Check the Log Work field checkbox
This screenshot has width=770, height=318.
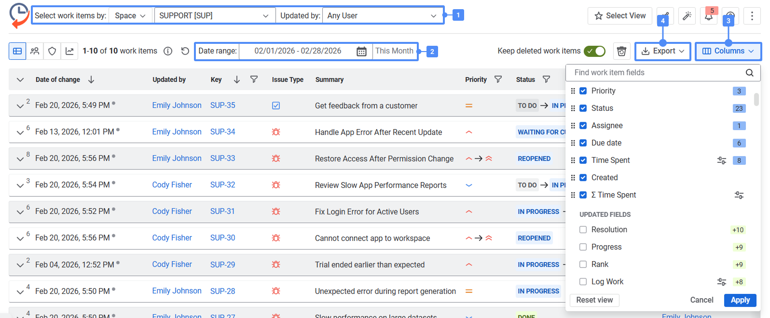click(x=583, y=282)
